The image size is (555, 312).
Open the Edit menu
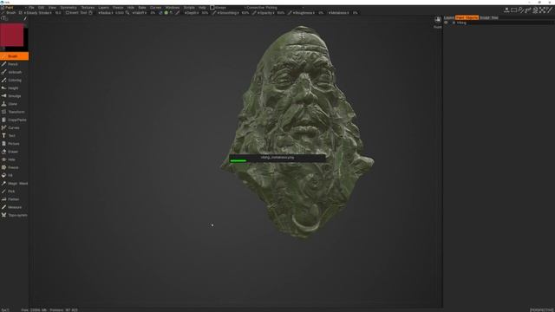point(41,8)
